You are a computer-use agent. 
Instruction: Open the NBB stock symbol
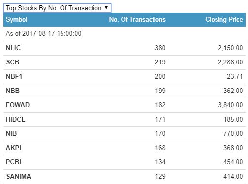[x=13, y=91]
